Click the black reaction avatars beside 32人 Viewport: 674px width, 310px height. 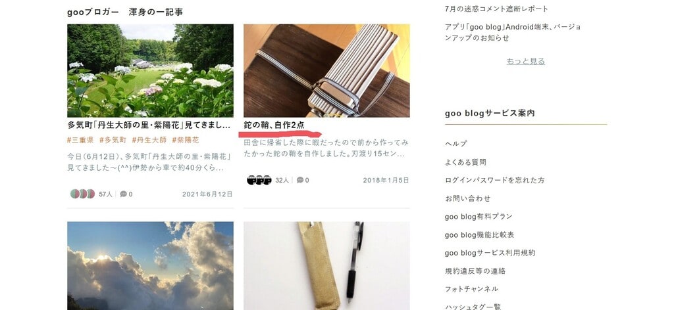coord(259,180)
